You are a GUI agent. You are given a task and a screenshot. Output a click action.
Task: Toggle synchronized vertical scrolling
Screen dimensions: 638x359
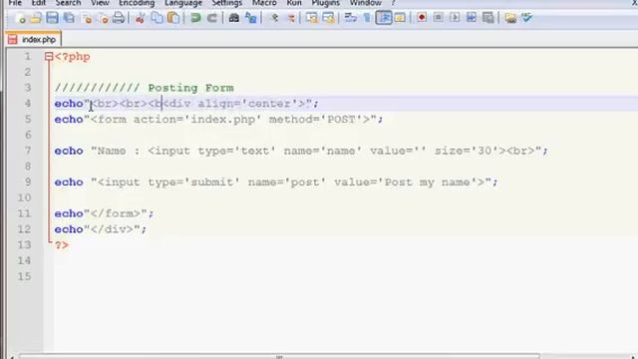[312, 18]
